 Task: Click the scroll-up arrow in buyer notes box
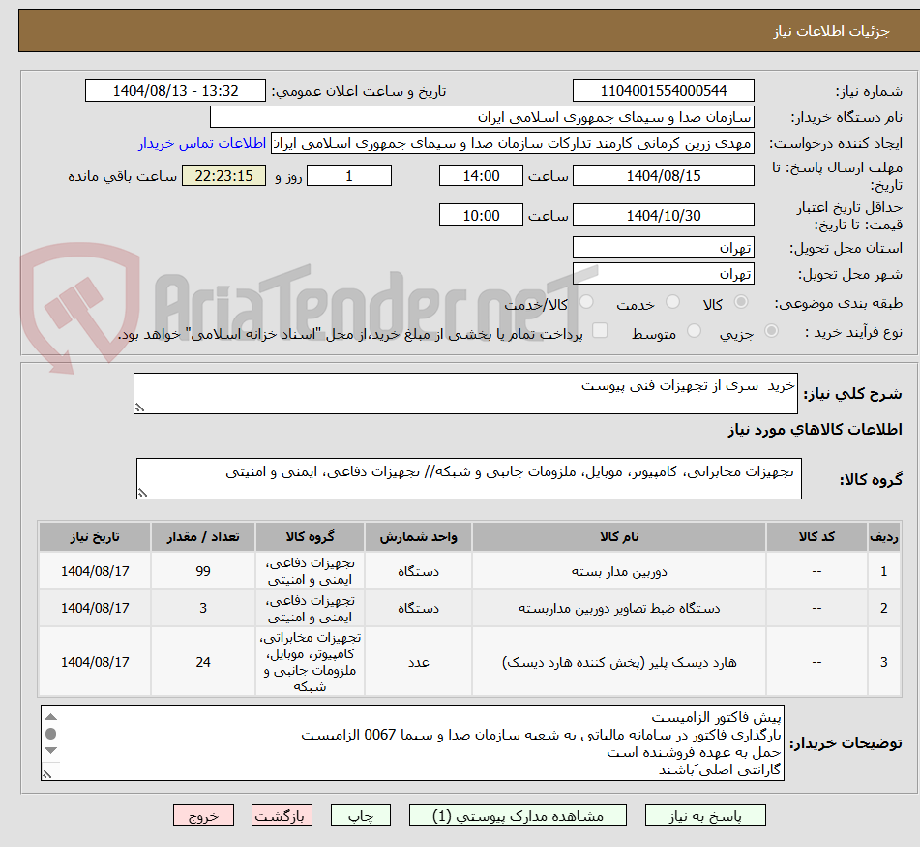(x=50, y=717)
